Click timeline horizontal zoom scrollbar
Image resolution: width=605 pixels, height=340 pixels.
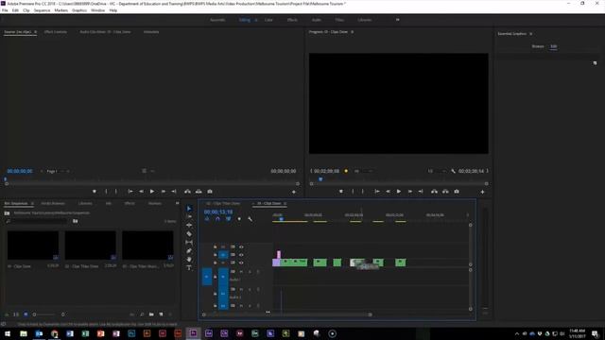coord(286,314)
